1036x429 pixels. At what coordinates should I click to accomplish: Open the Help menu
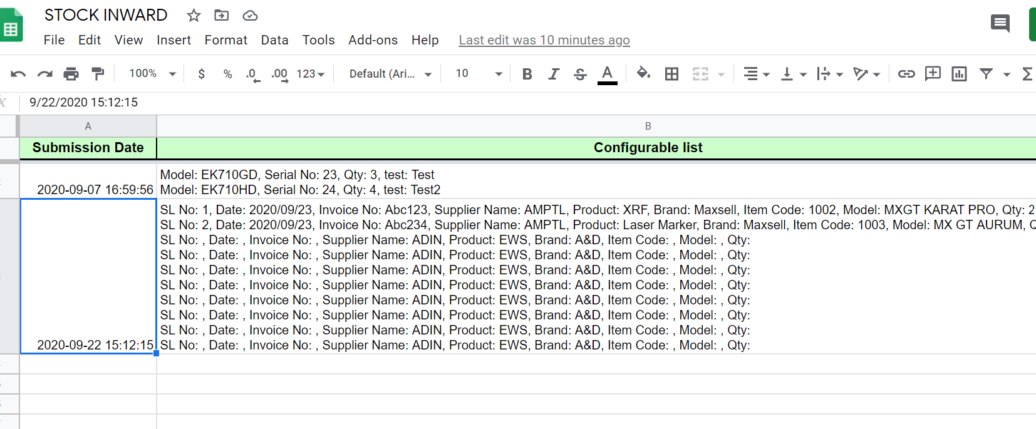425,40
